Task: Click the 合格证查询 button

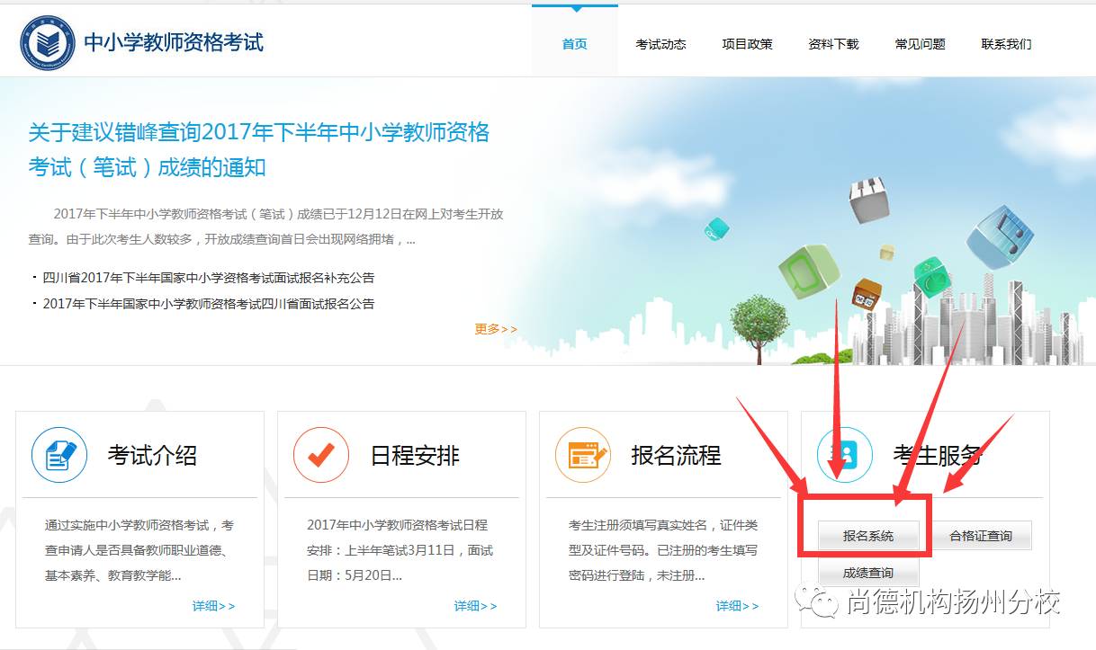Action: (x=981, y=536)
